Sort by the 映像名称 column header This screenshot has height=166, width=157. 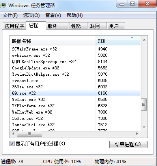(x=53, y=41)
